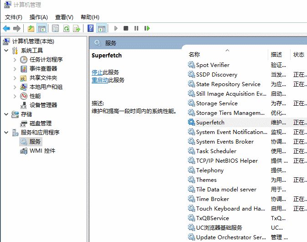Click the 重启动 service link
307x242 pixels.
click(x=100, y=80)
